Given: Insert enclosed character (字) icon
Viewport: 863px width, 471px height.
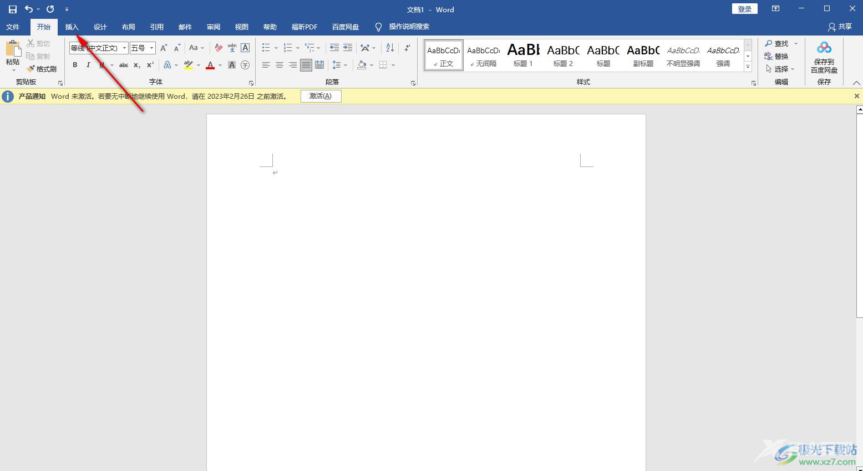Looking at the screenshot, I should [x=245, y=65].
